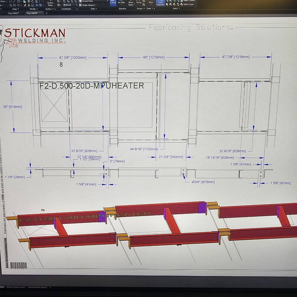Open the Single viewport dropdown
Viewport: 297px width, 297px height.
(x=89, y=5)
